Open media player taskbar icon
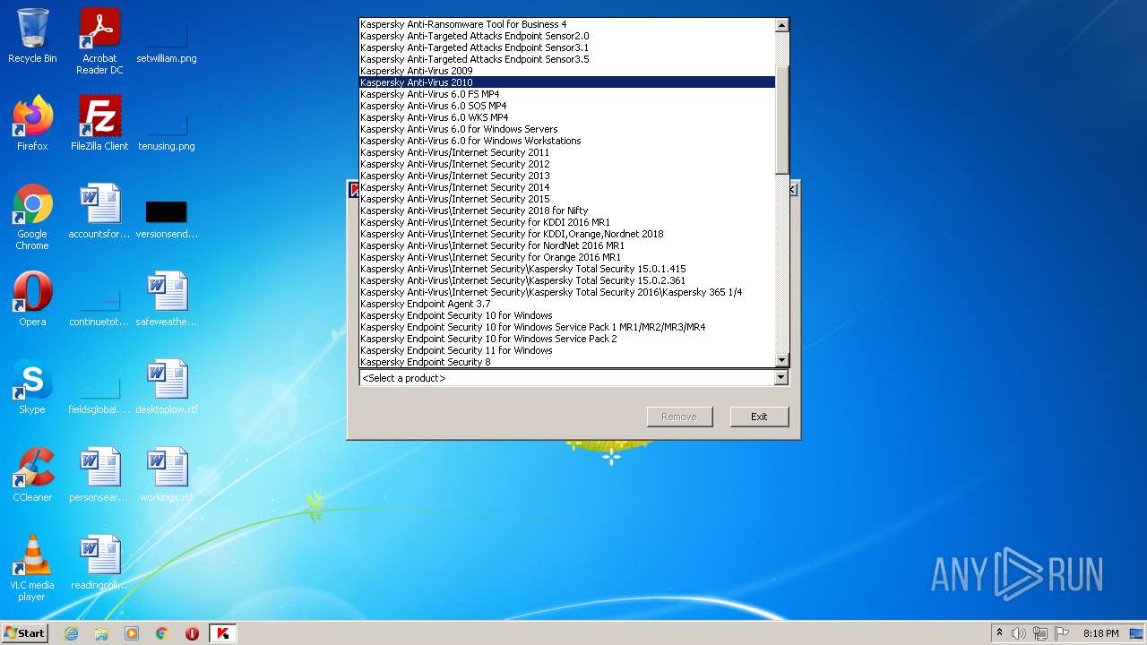This screenshot has width=1147, height=645. (x=132, y=633)
